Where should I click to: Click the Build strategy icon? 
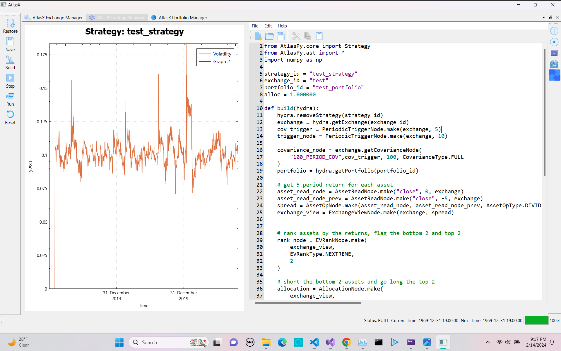[10, 62]
